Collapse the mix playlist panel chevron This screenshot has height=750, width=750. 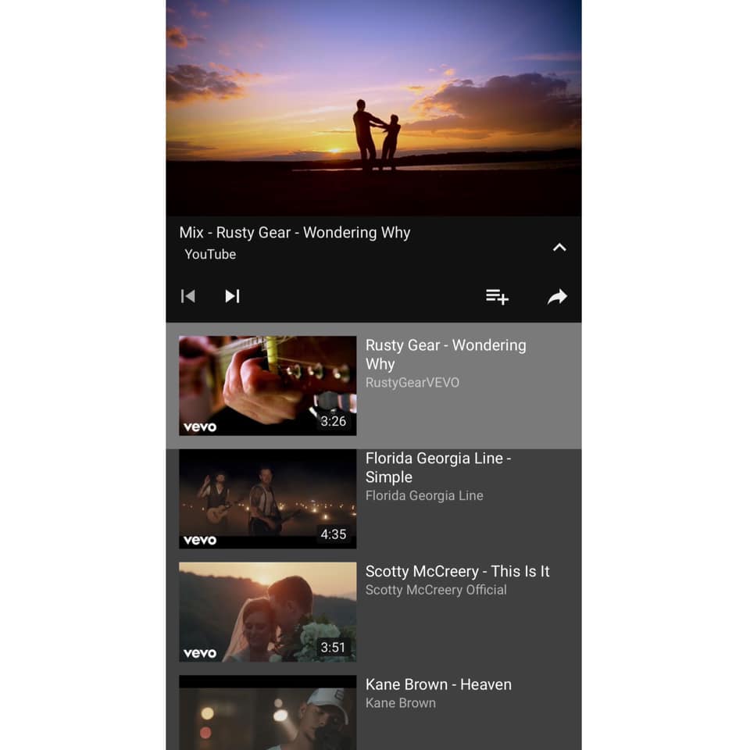(559, 248)
